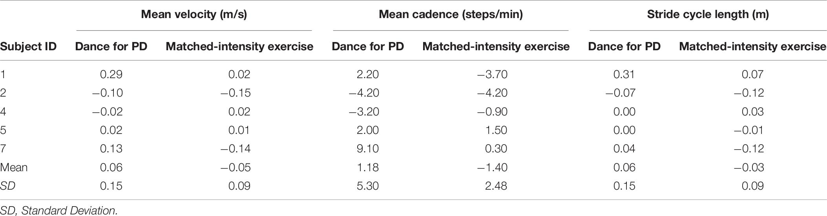Select Matched-intensity exercise under Mean cadence
The height and width of the screenshot is (216, 827).
click(496, 46)
